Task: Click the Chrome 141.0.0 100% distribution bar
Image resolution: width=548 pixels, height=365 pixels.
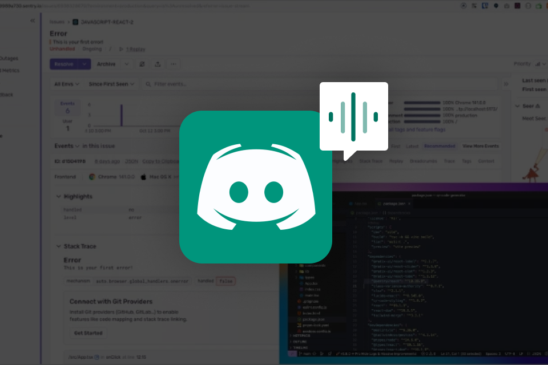Action: pyautogui.click(x=422, y=103)
